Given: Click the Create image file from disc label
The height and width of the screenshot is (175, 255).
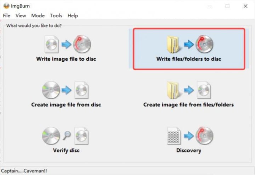Looking at the screenshot, I should (66, 105).
